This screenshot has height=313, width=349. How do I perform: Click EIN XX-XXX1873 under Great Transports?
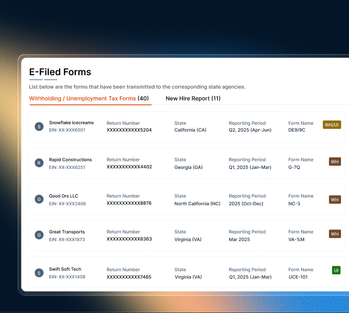67,240
